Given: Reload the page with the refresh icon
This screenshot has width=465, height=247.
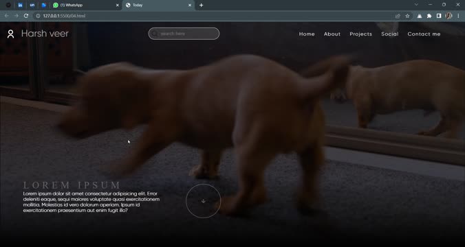Looking at the screenshot, I should point(26,16).
